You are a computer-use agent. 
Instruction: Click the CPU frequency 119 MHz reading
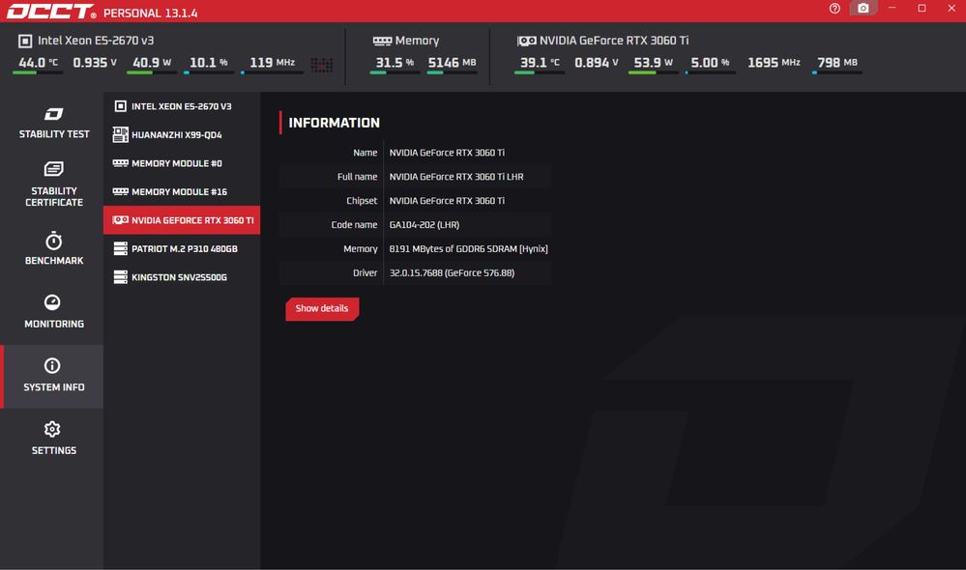tap(273, 63)
